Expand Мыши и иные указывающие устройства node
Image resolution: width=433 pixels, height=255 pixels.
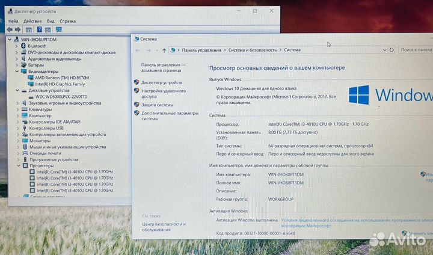(x=18, y=147)
